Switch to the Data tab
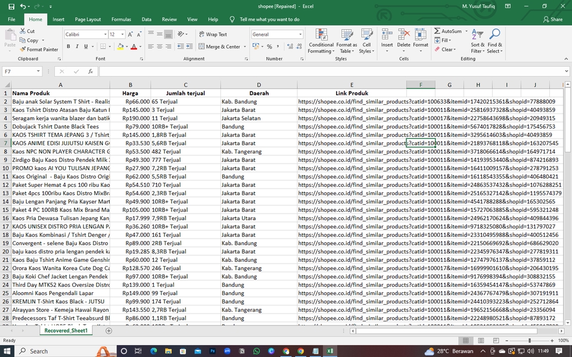This screenshot has height=357, width=572. coord(147,19)
